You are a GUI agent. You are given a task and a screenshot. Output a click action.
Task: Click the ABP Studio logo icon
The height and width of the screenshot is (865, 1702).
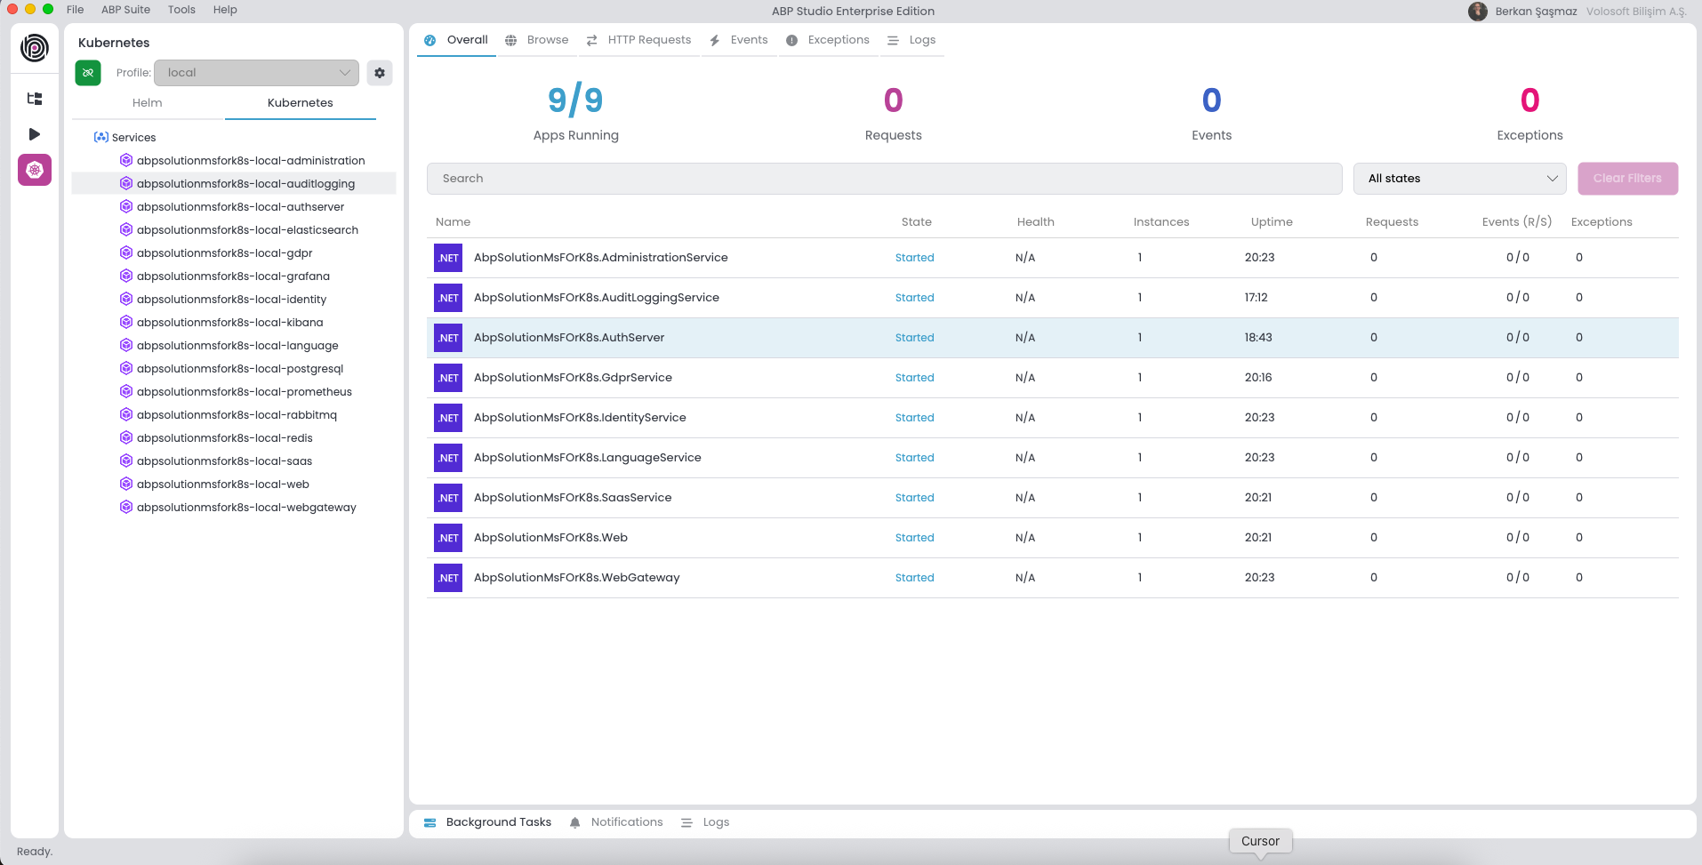35,48
